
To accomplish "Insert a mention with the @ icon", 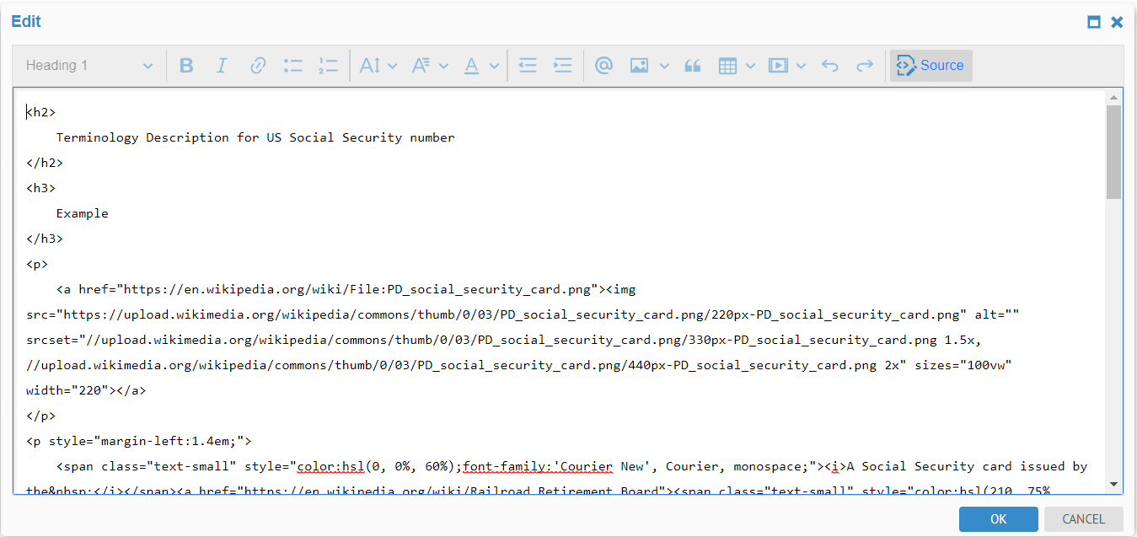I will 603,65.
